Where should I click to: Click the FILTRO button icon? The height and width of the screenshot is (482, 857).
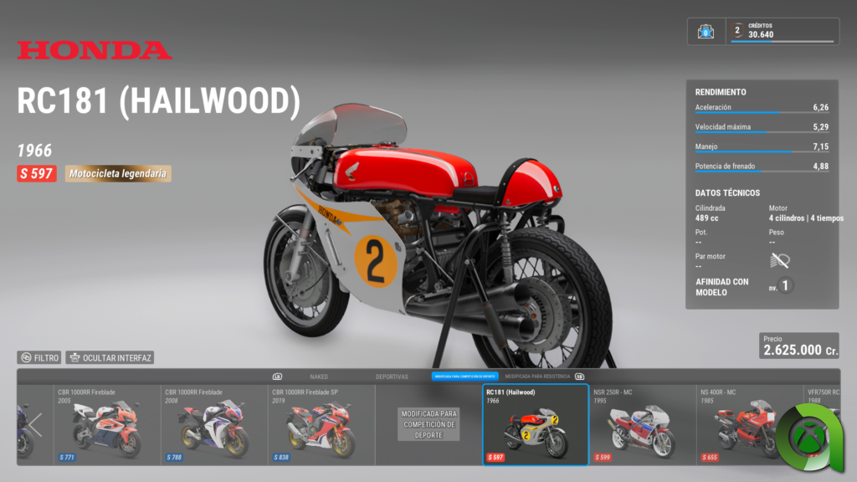pyautogui.click(x=26, y=357)
